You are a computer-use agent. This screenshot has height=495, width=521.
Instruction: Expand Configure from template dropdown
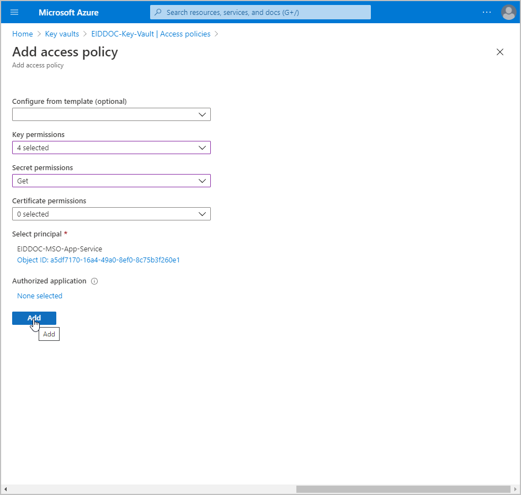coord(111,114)
